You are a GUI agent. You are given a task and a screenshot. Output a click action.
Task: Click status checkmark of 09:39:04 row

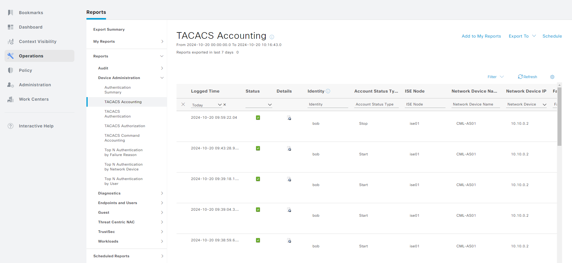tap(258, 209)
